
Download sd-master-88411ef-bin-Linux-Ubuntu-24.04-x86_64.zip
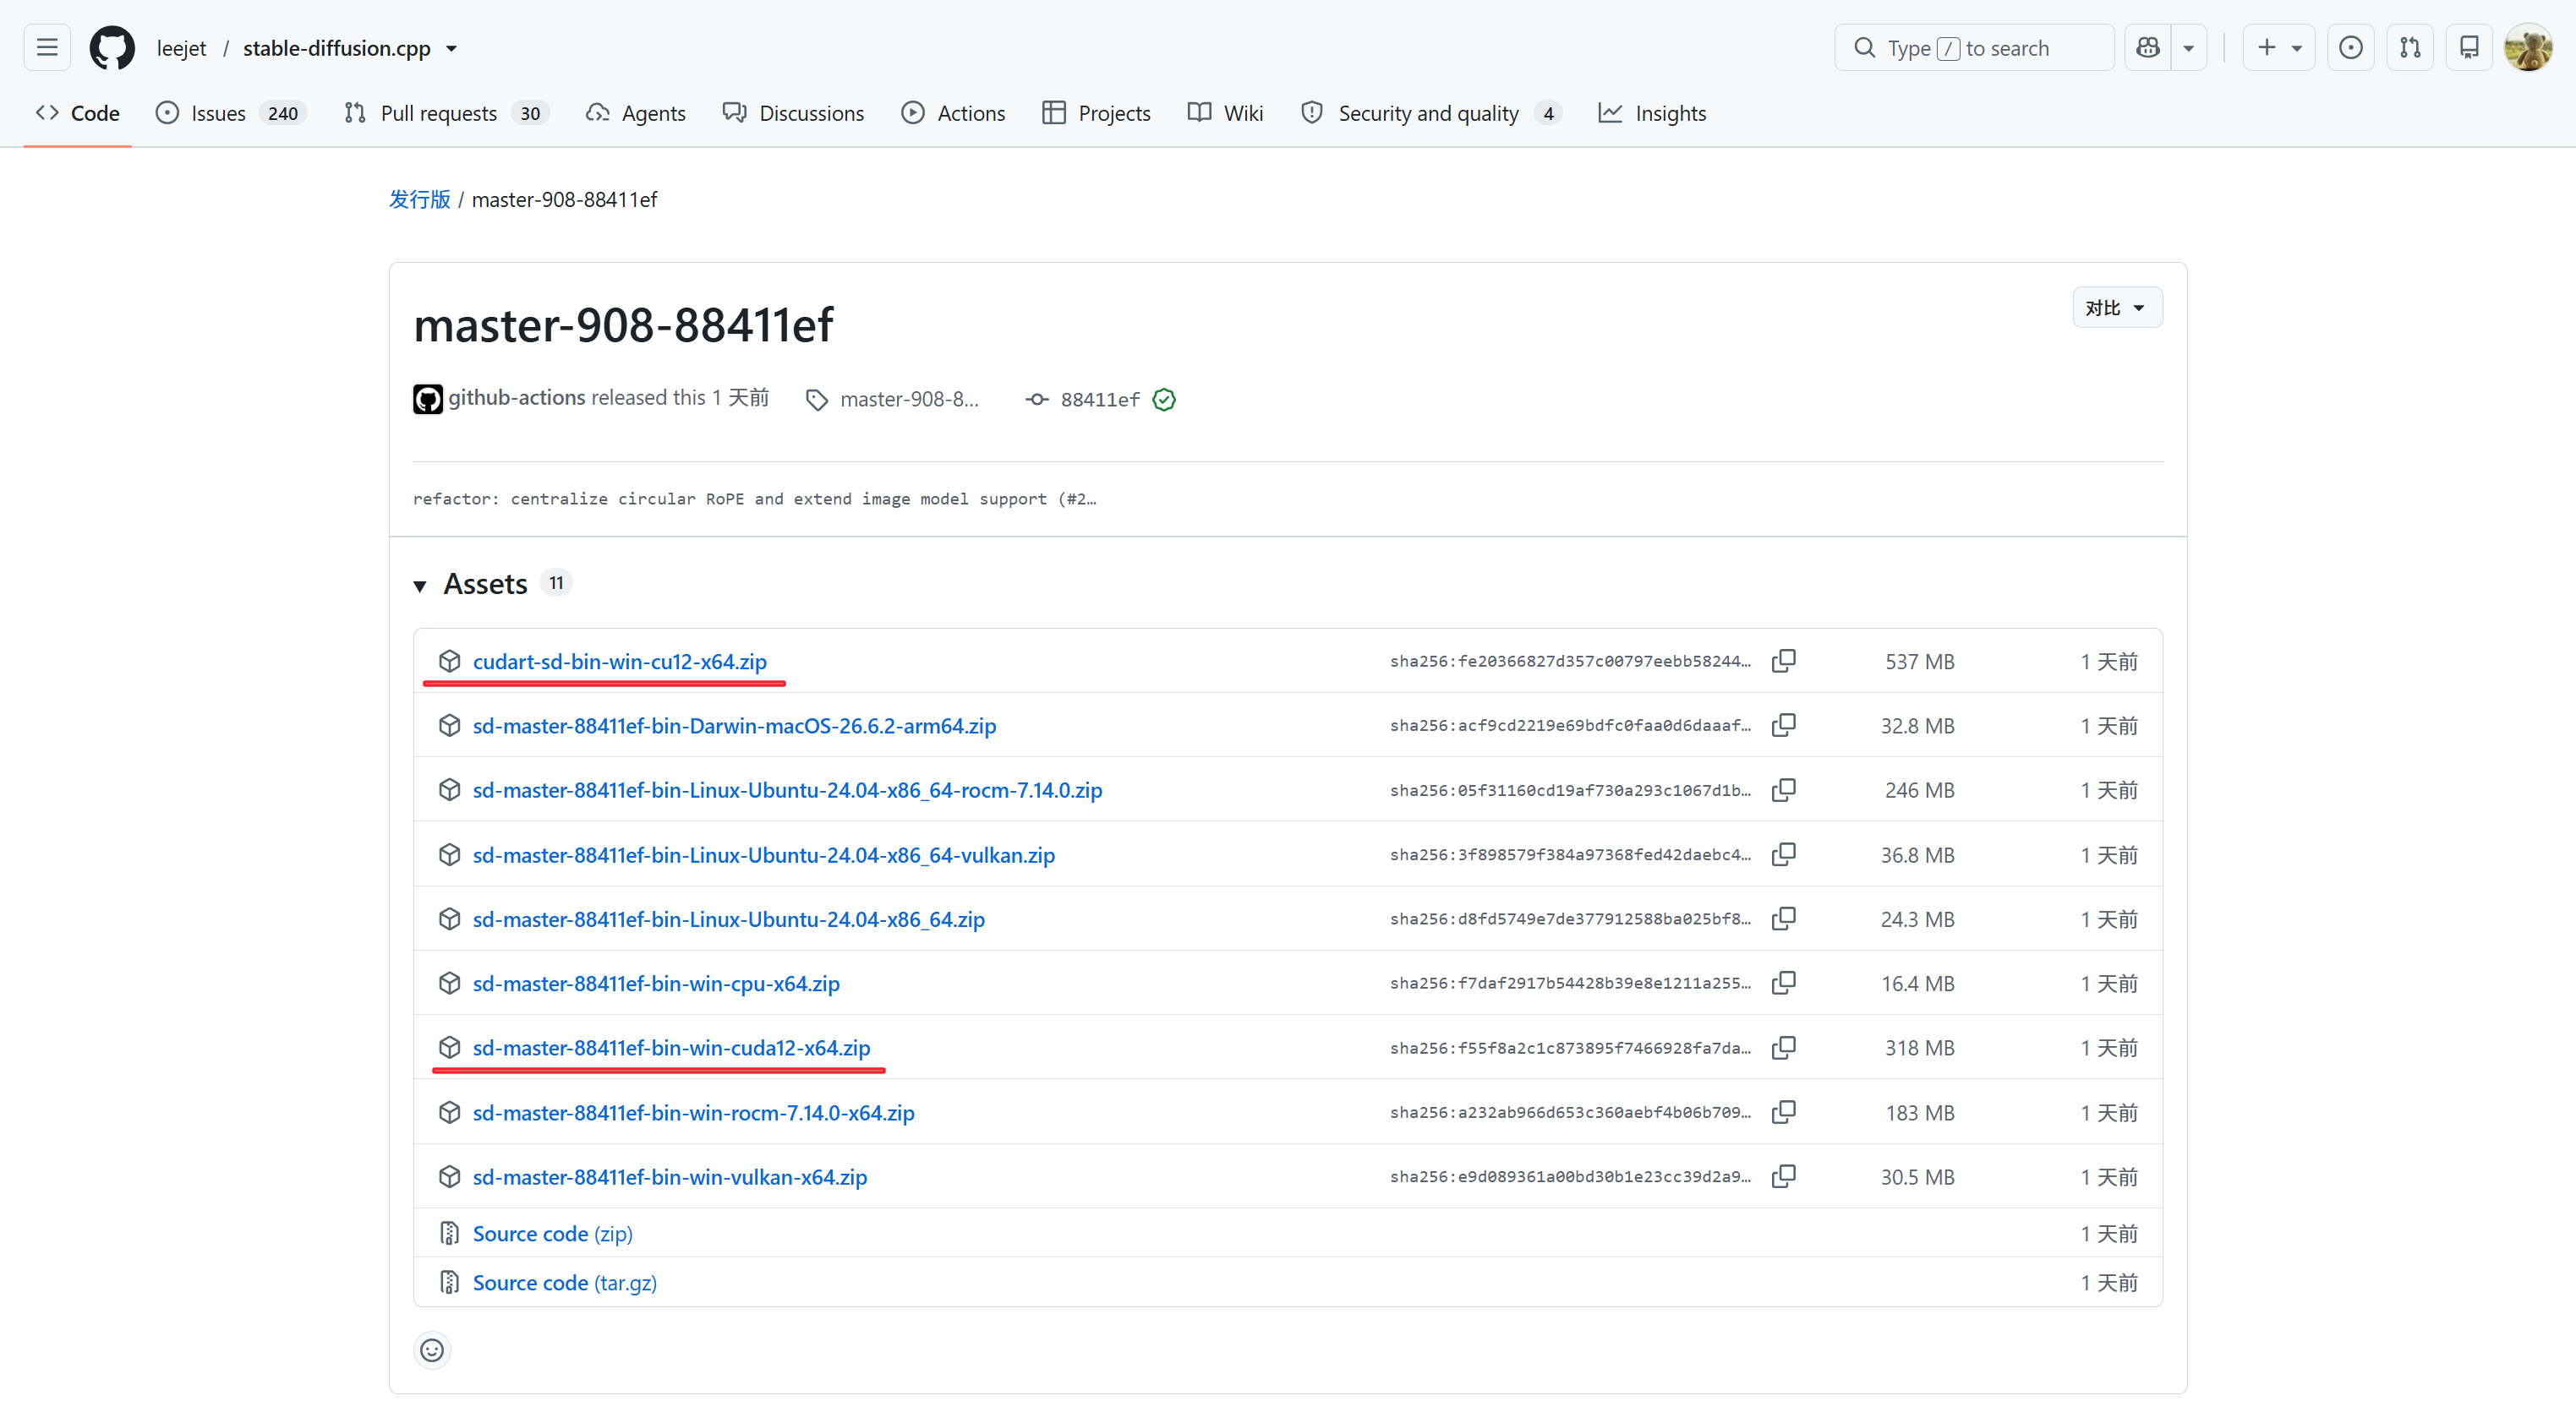tap(729, 919)
